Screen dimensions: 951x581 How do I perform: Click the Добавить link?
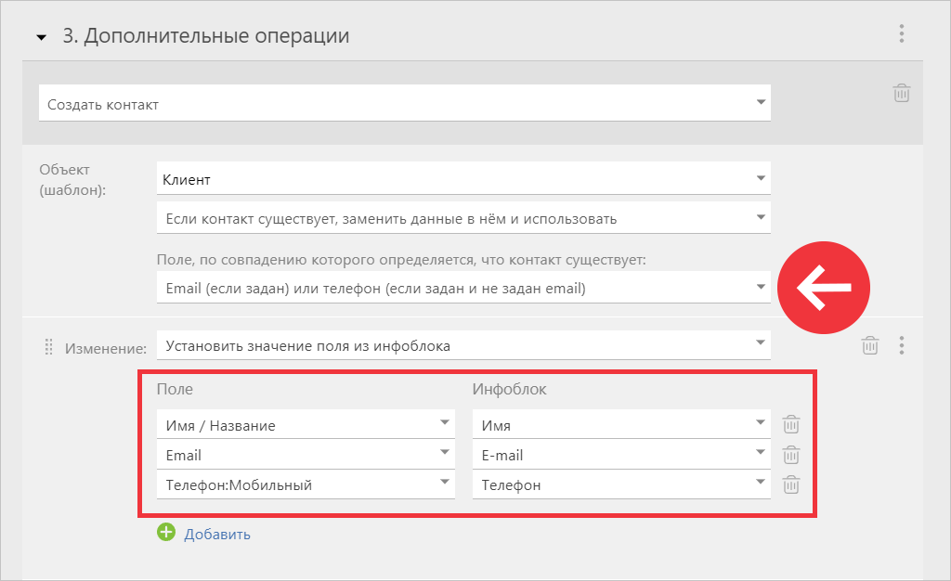[217, 535]
